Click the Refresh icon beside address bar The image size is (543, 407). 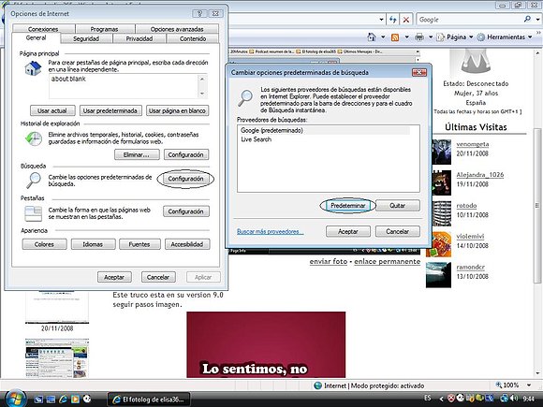(392, 20)
